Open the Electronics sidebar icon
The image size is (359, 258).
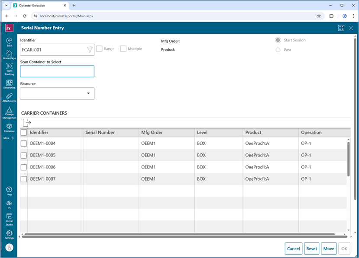click(9, 84)
